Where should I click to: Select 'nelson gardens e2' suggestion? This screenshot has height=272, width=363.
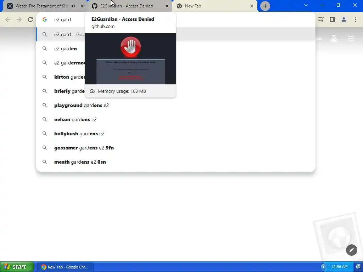click(176, 119)
